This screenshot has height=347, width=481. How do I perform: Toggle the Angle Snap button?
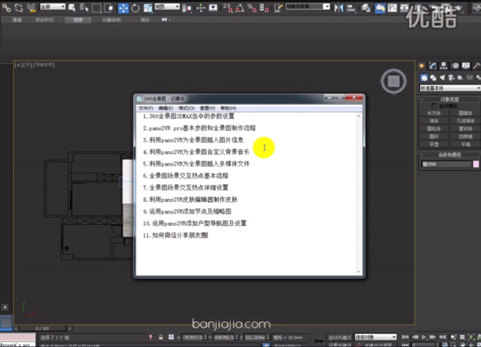tap(240, 8)
